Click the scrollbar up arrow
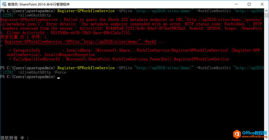Viewport: 269px width, 140px height. [266, 10]
